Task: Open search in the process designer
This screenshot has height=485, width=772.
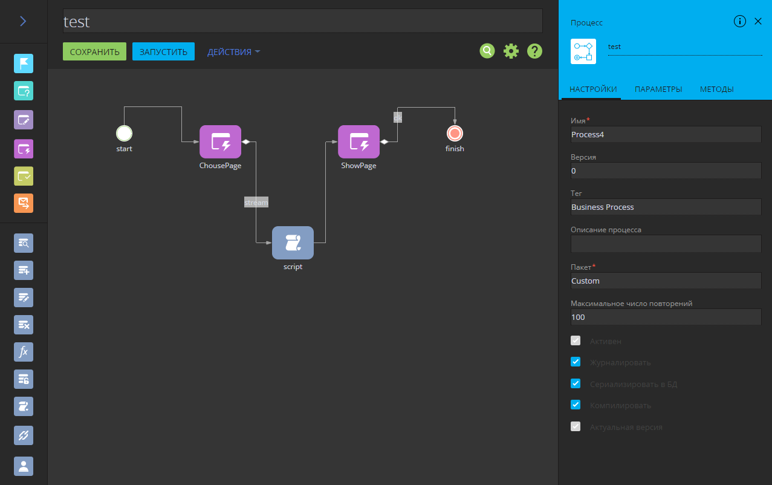Action: (487, 51)
